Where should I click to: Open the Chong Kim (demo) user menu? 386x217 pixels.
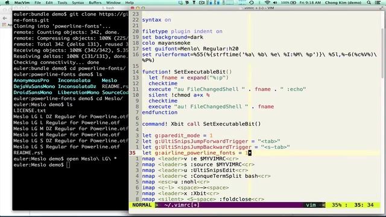click(x=343, y=2)
